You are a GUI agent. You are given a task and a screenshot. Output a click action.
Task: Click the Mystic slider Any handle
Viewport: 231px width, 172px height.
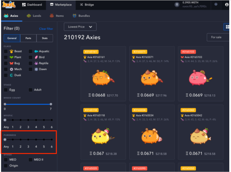coord(5,120)
